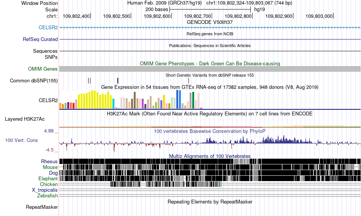This screenshot has width=361, height=216.
Task: Select Multiz Alignments of 100 Vertebrates title
Action: (210, 156)
